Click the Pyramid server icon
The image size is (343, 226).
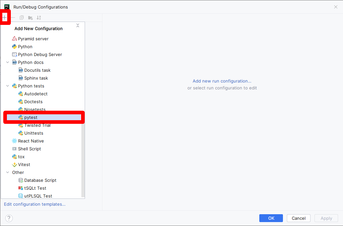14,39
